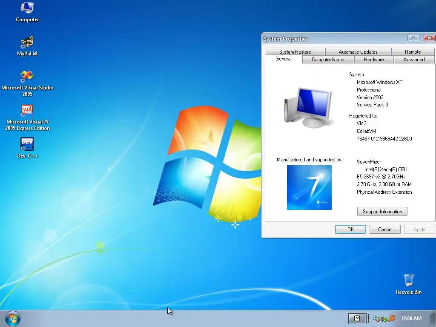Click the 'Microsoft Windows XP' text
The height and width of the screenshot is (327, 436).
tap(379, 82)
